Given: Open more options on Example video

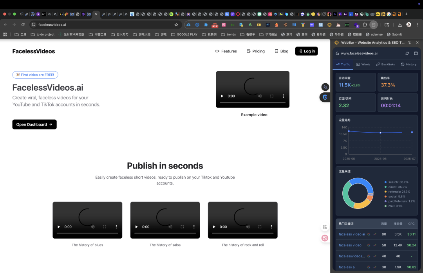Looking at the screenshot, I should tap(283, 96).
